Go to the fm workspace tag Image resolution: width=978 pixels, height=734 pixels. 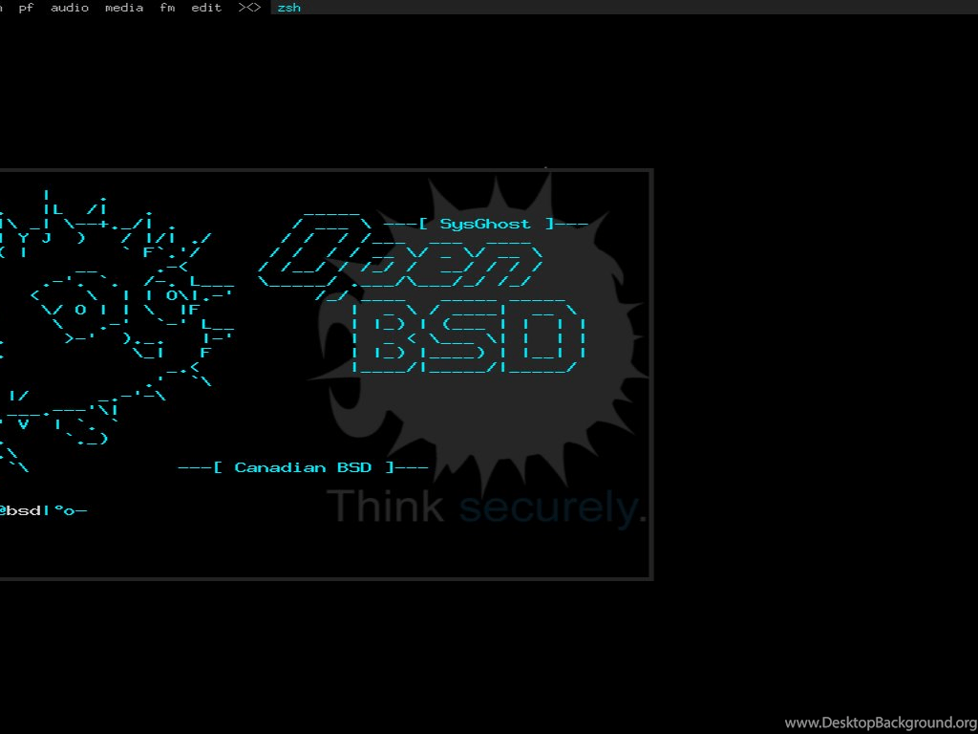click(167, 8)
